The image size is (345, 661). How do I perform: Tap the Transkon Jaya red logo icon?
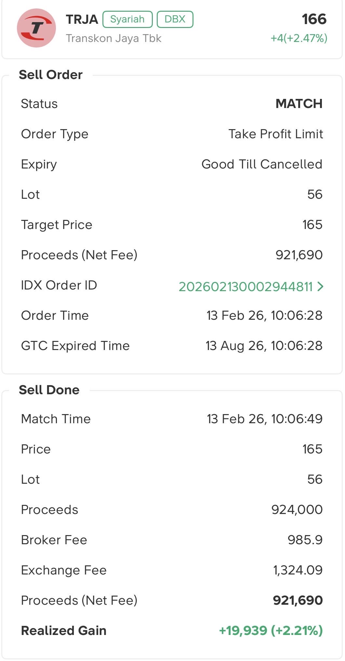point(36,28)
